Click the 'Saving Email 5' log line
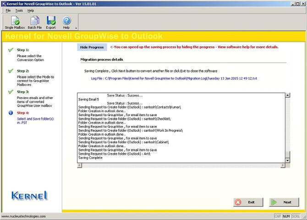Screen dimensions: 307x220 pos(89,99)
